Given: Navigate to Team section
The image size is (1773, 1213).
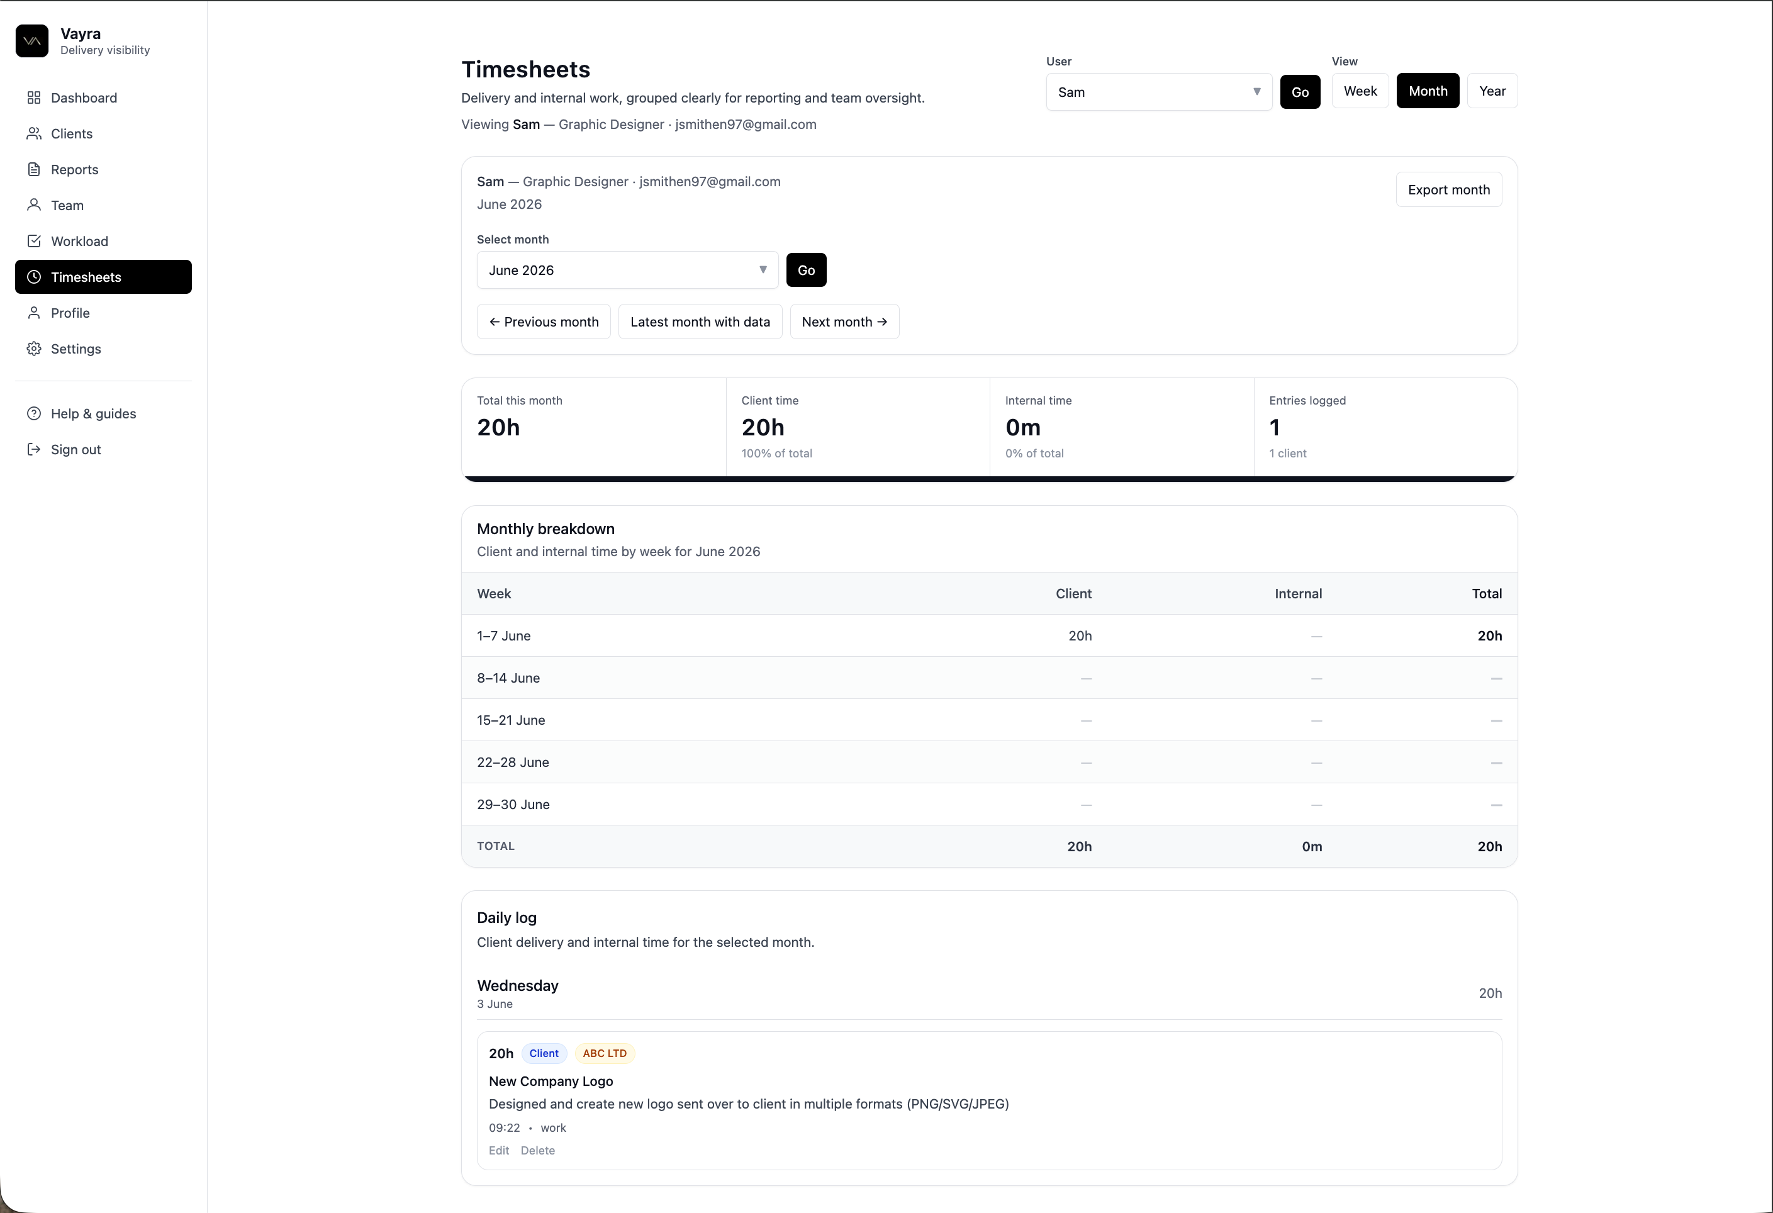Looking at the screenshot, I should pyautogui.click(x=103, y=205).
